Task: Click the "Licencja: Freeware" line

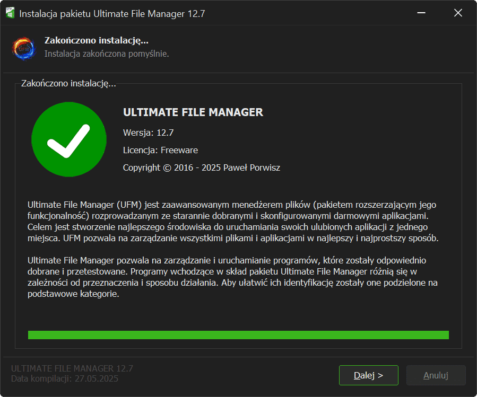Action: (x=160, y=150)
